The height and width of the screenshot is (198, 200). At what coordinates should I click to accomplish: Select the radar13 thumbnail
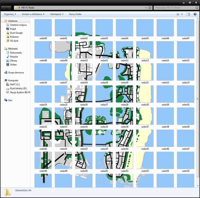coord(145,50)
